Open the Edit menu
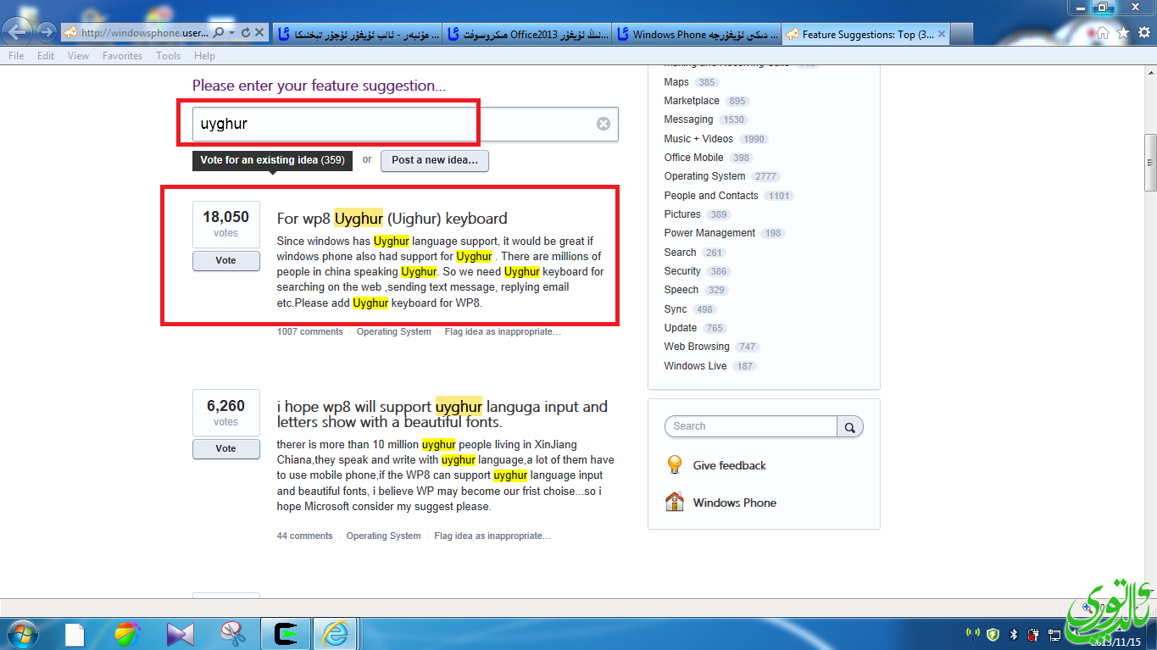This screenshot has height=650, width=1157. pyautogui.click(x=46, y=56)
